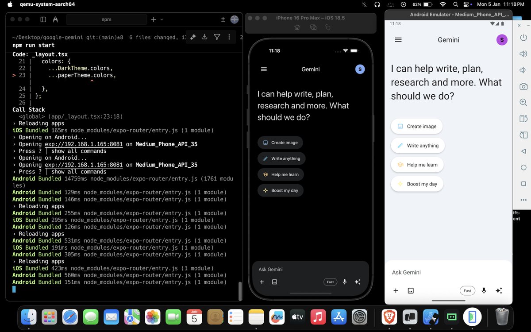Open the Fast model selector on Android
This screenshot has width=531, height=332.
coord(467,291)
